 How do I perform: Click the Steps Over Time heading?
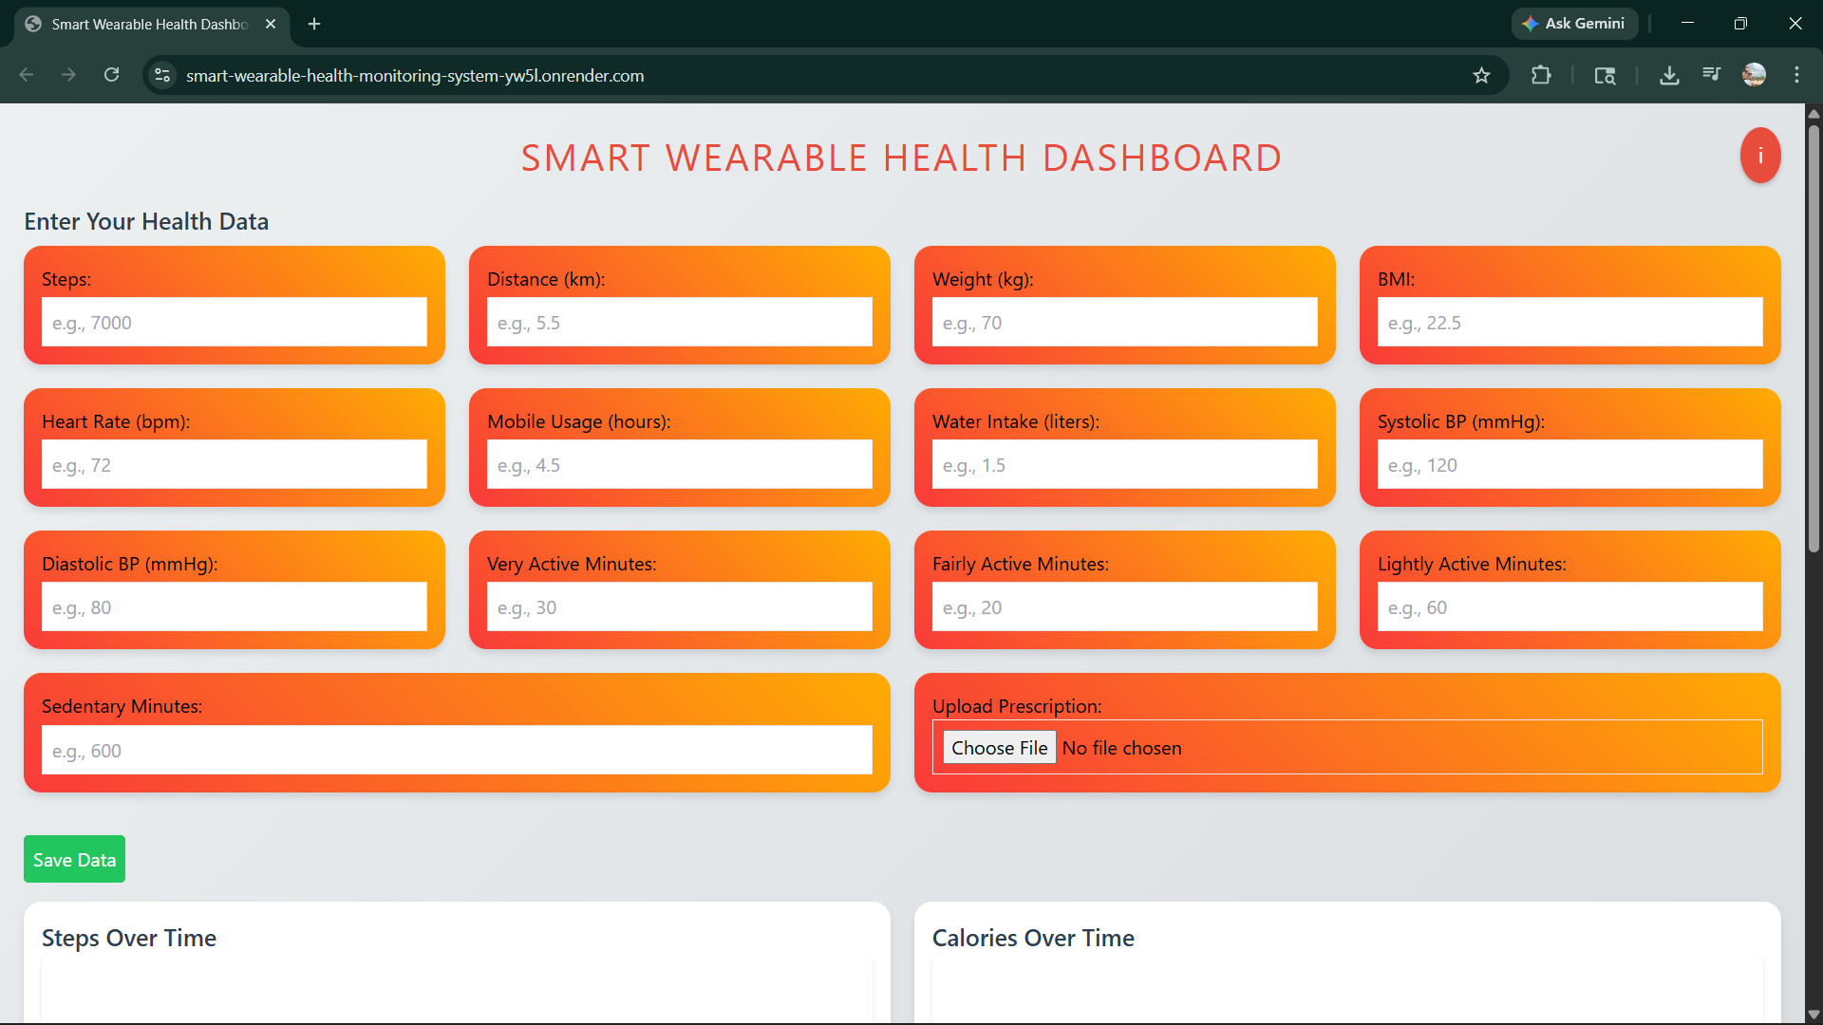coord(129,938)
